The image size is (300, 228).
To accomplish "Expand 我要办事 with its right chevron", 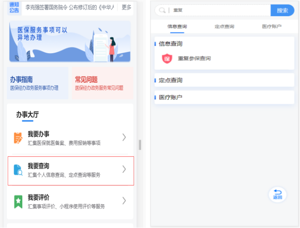I will 124,138.
